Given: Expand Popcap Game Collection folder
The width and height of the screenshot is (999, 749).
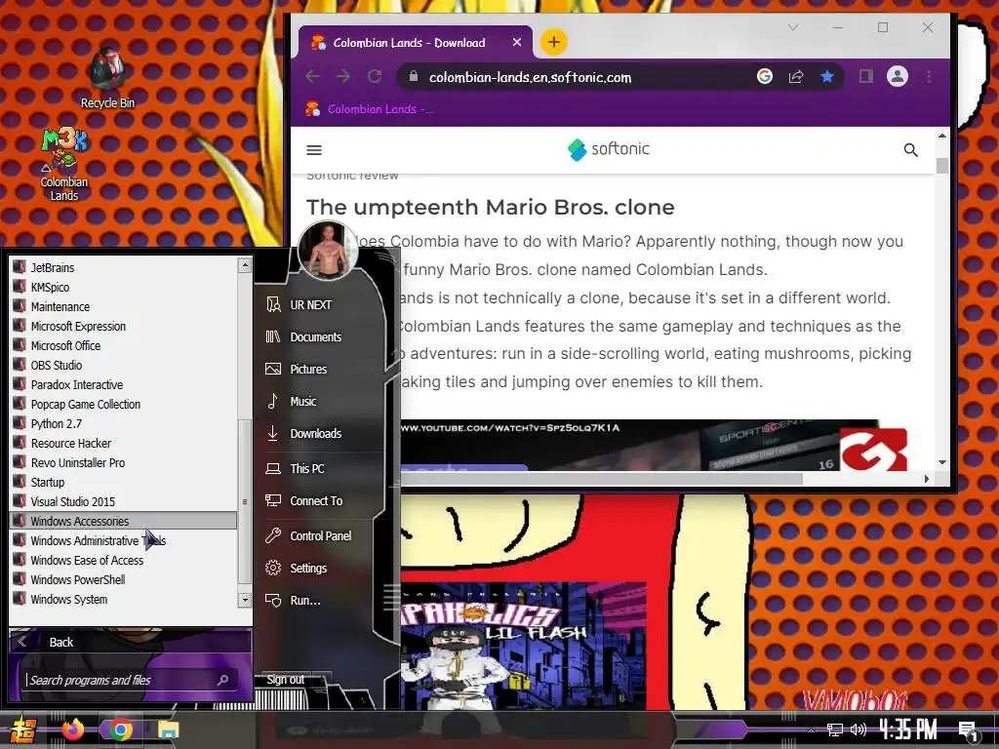Looking at the screenshot, I should pos(124,405).
